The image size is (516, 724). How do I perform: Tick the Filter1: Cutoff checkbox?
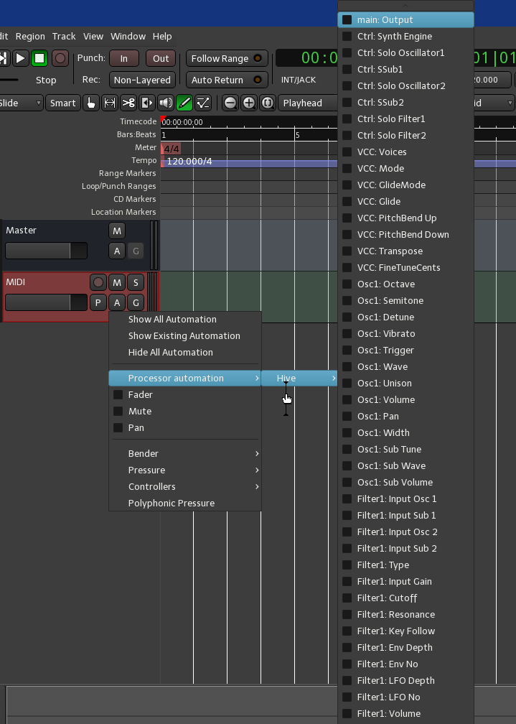click(347, 598)
